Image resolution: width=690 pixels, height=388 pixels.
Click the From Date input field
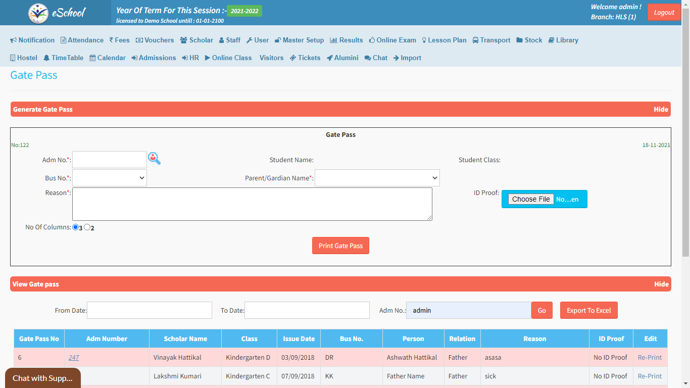[150, 310]
